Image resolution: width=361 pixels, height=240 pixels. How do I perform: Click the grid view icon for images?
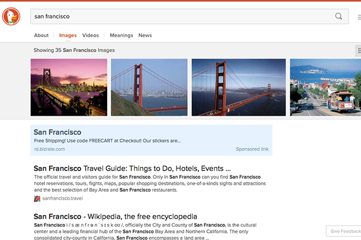[x=359, y=50]
